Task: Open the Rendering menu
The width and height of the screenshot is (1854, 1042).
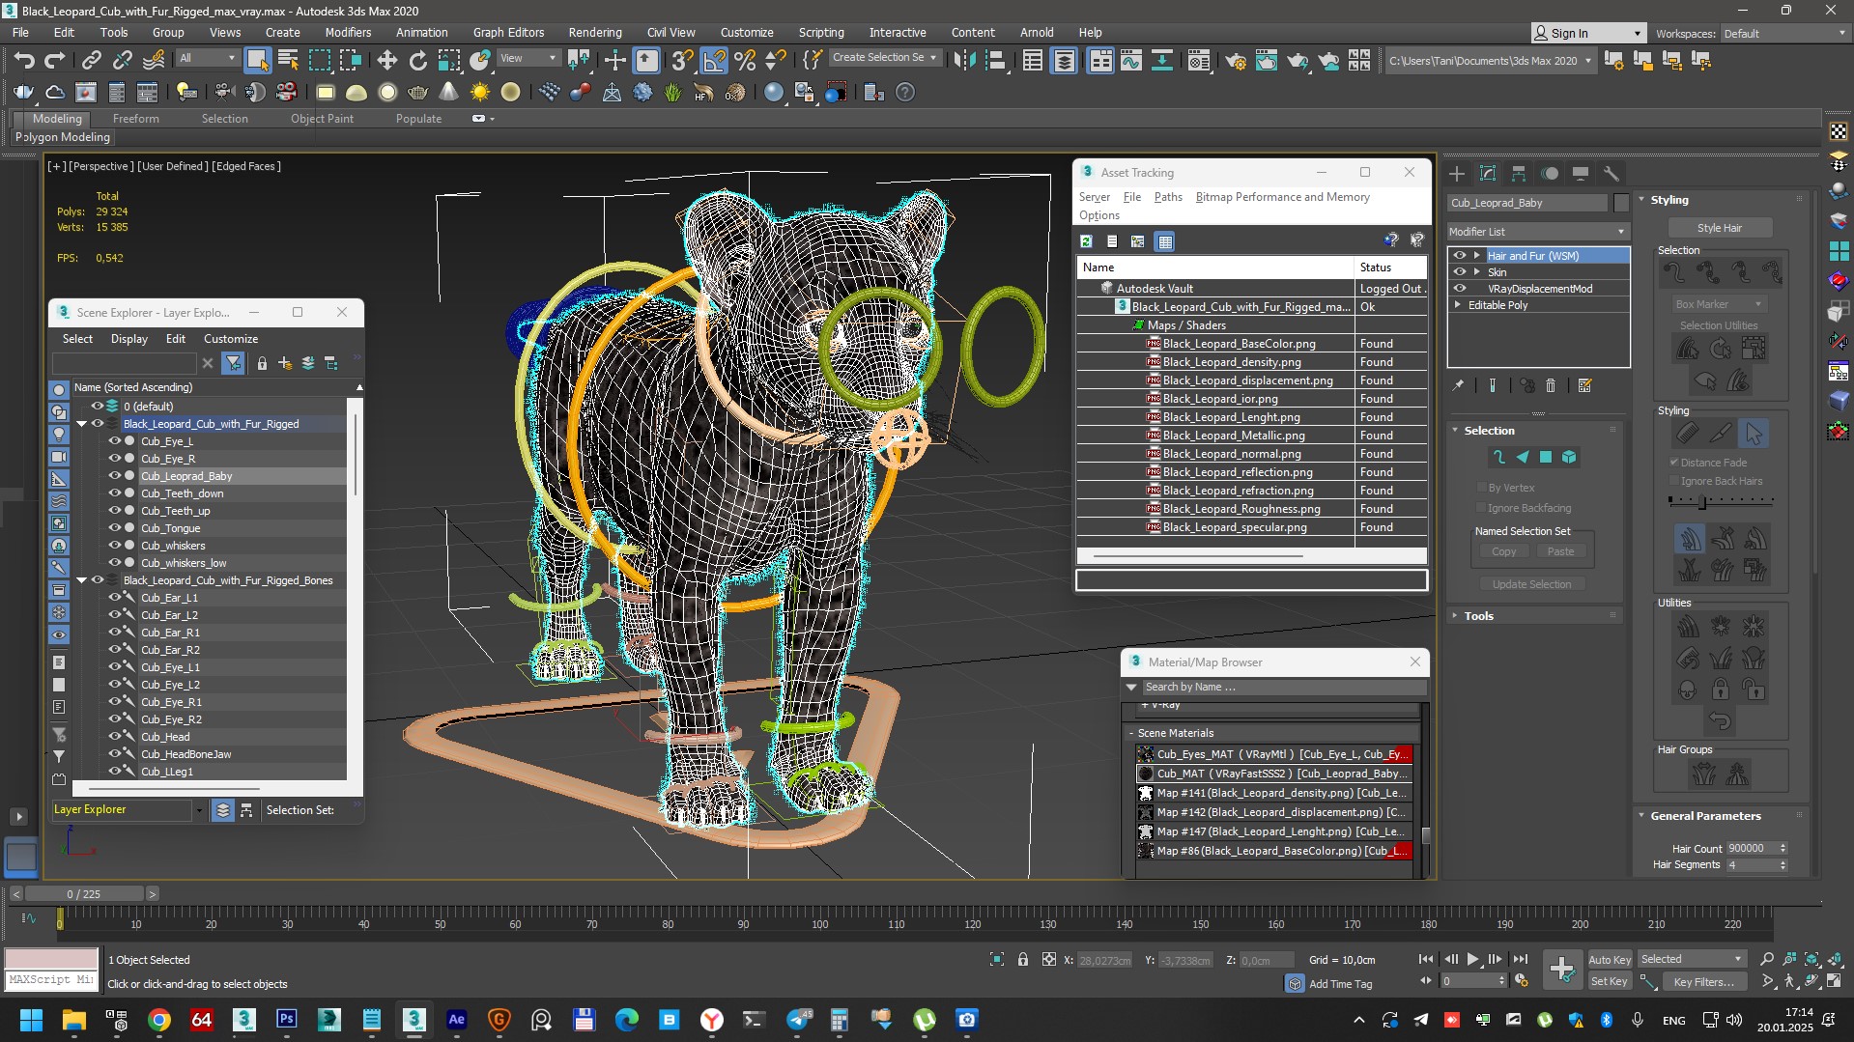Action: click(x=595, y=32)
